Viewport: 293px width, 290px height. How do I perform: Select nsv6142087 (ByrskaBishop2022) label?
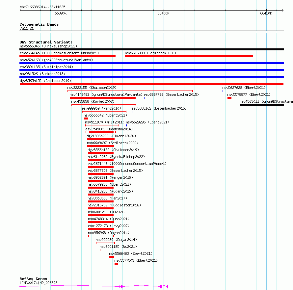coord(116,157)
